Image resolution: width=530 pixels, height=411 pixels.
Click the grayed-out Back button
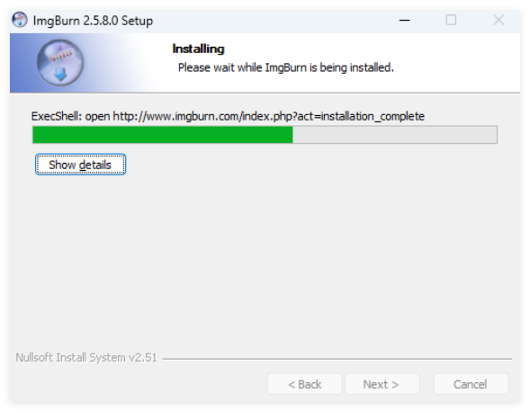304,384
